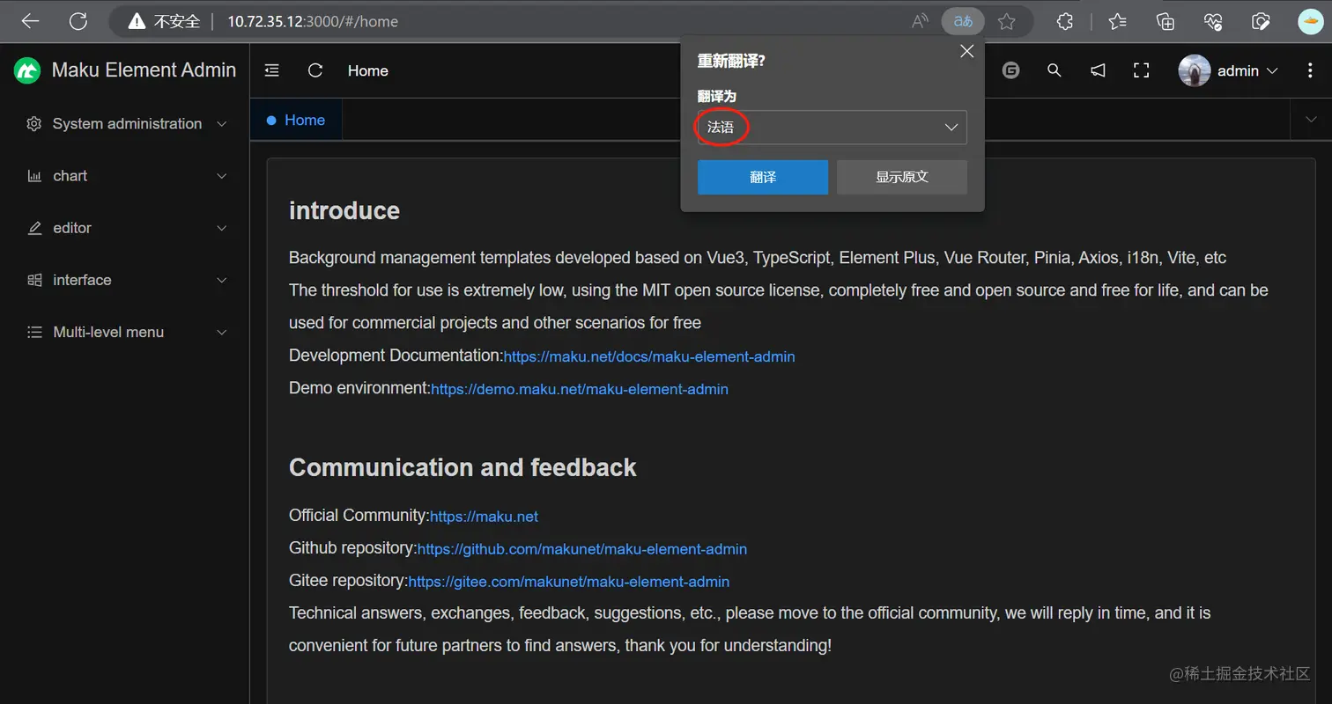Click the browser translate icon in address bar
Image resolution: width=1332 pixels, height=704 pixels.
(962, 21)
